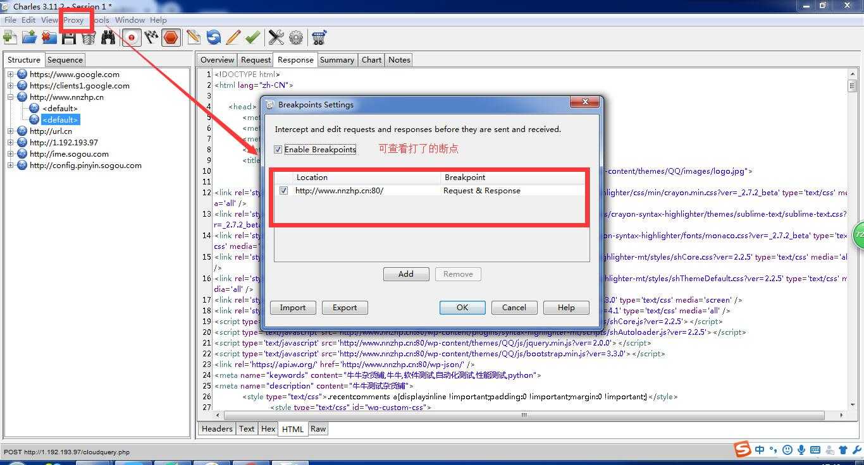864x465 pixels.
Task: Switch to the Sequence tab
Action: click(x=65, y=59)
